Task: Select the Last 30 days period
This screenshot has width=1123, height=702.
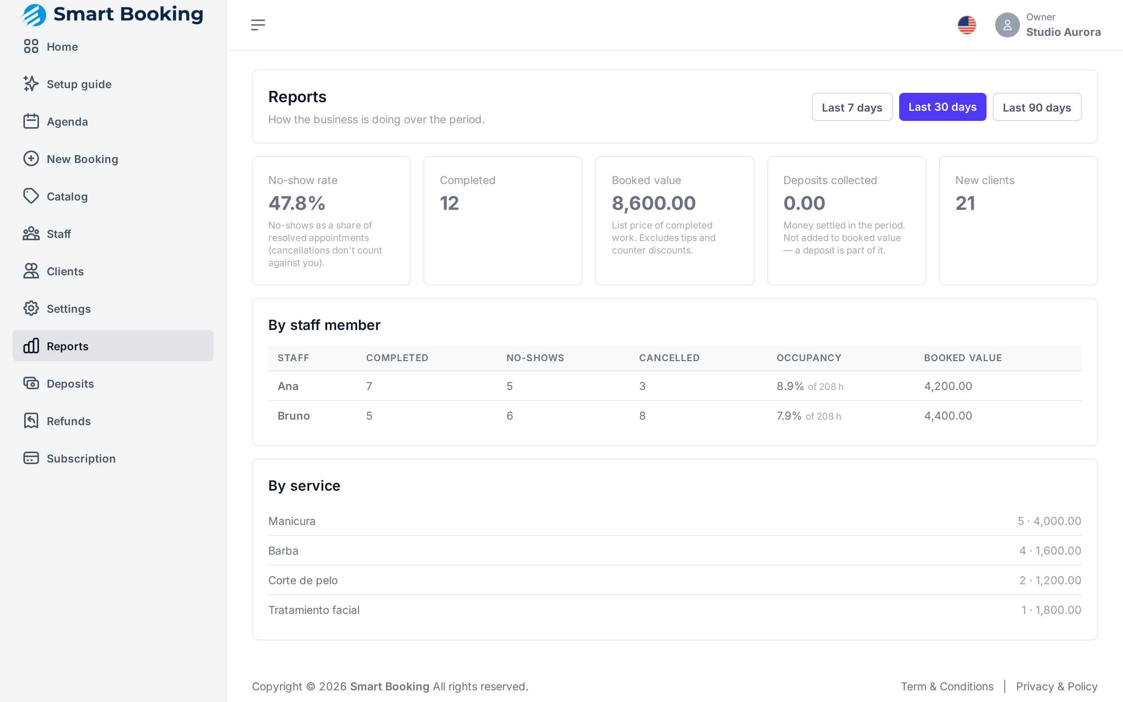Action: click(942, 107)
